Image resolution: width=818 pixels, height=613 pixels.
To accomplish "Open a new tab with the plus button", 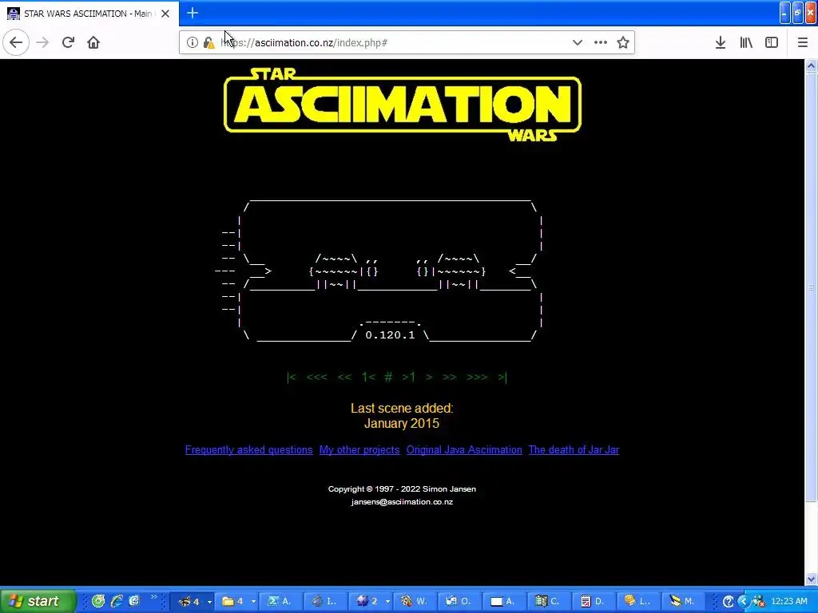I will [x=192, y=13].
